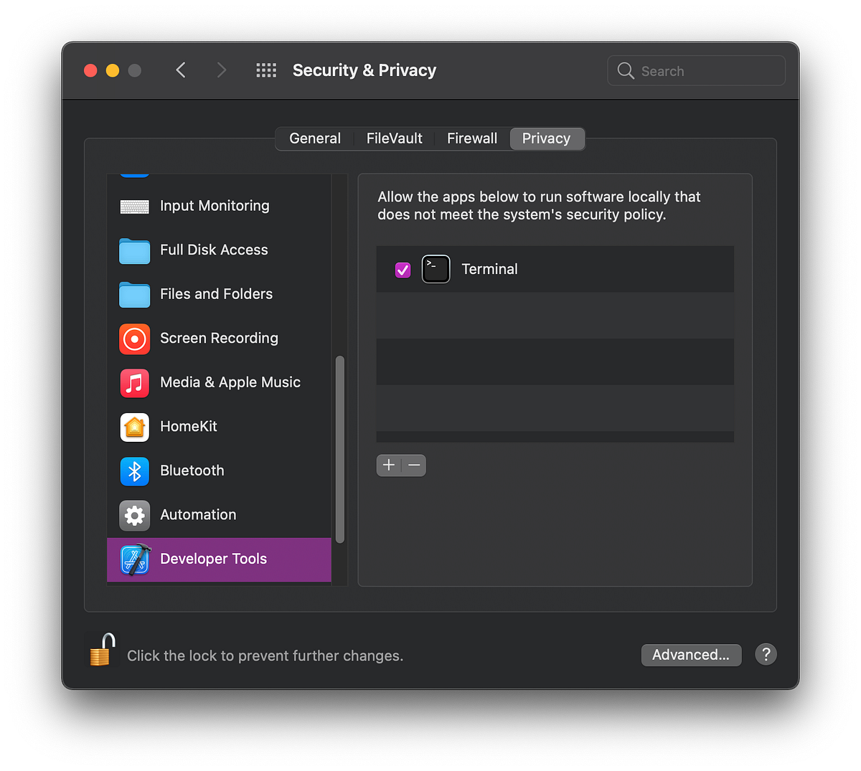Select the Automation gear icon
Screen dimensions: 861x771
pyautogui.click(x=134, y=515)
